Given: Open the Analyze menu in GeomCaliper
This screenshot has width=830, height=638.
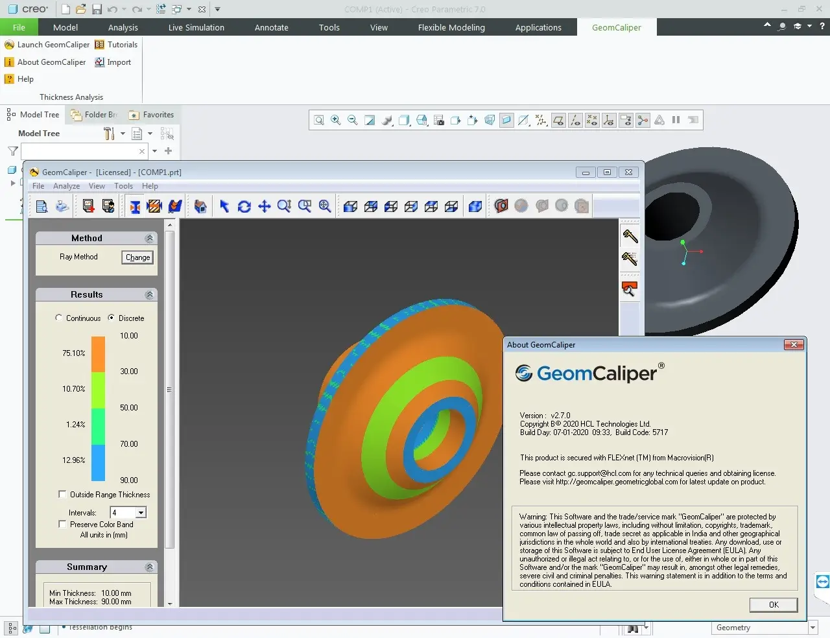Looking at the screenshot, I should (66, 186).
